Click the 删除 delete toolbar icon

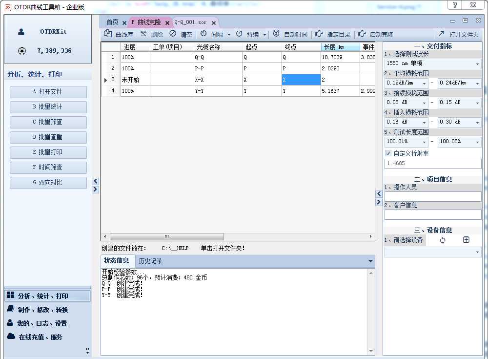(x=143, y=34)
